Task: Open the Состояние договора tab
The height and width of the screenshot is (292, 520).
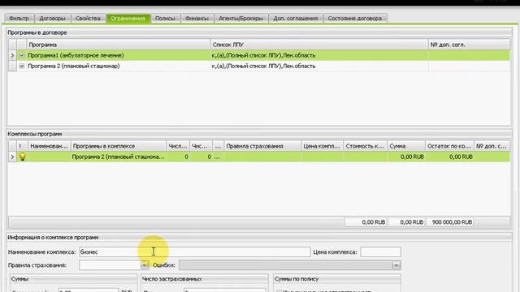Action: pyautogui.click(x=355, y=18)
